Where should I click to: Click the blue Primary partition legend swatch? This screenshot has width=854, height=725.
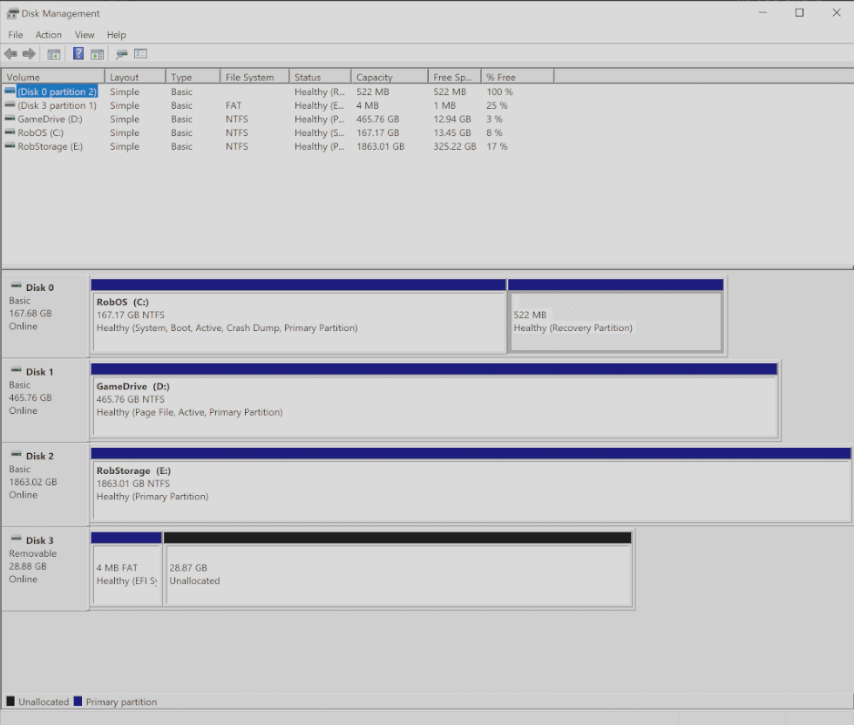pyautogui.click(x=78, y=701)
